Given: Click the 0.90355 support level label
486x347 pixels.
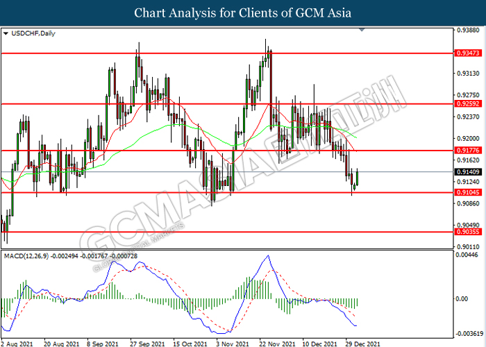Looking at the screenshot, I should pos(469,232).
